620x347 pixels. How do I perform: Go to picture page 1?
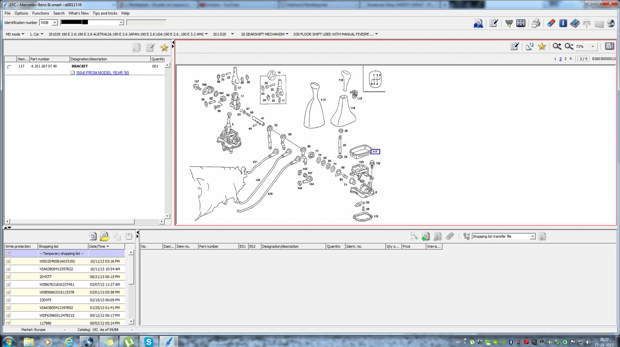(555, 59)
